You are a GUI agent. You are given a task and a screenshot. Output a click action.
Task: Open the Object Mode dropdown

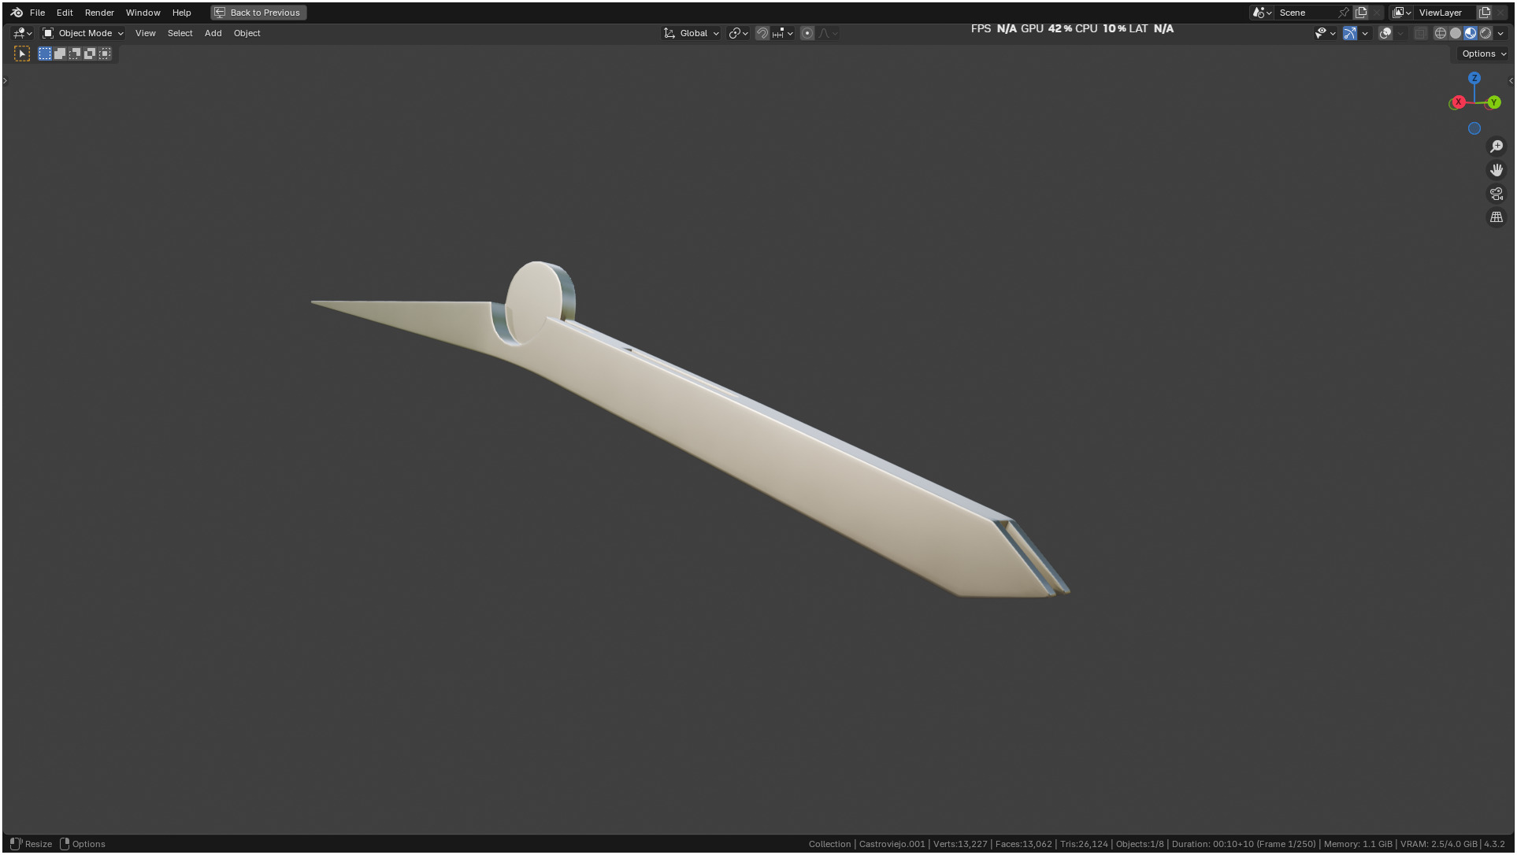(83, 33)
